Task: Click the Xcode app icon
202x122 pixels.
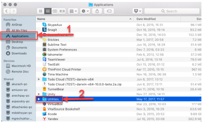Action: [x=44, y=114]
